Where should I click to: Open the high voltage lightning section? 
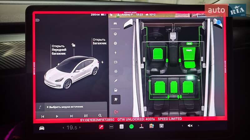point(116,53)
